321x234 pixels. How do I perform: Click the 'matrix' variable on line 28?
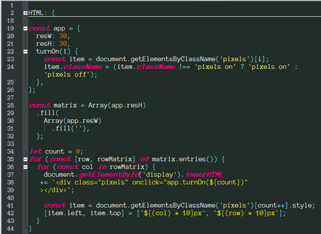click(65, 105)
